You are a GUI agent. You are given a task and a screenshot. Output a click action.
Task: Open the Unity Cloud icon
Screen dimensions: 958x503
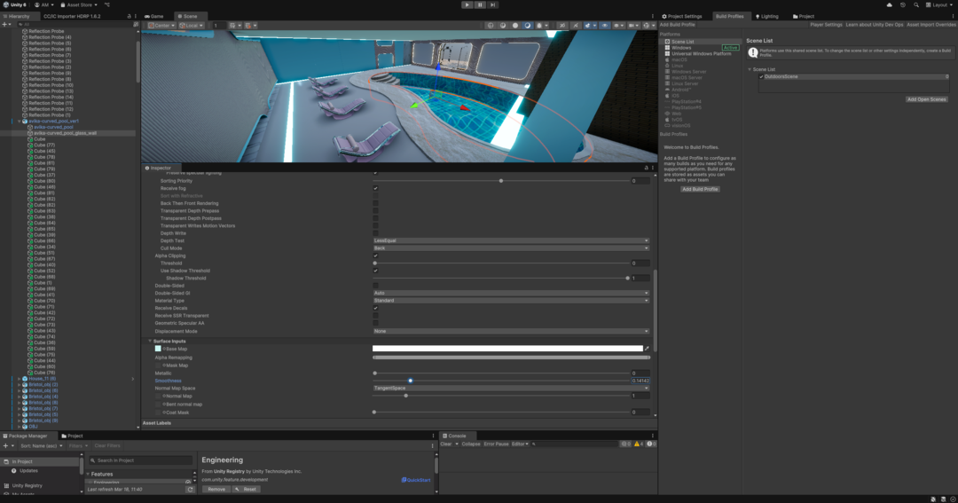pyautogui.click(x=889, y=5)
